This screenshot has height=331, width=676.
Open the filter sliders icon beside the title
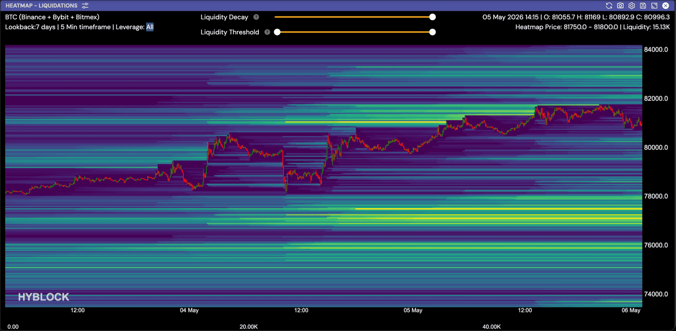pyautogui.click(x=85, y=6)
